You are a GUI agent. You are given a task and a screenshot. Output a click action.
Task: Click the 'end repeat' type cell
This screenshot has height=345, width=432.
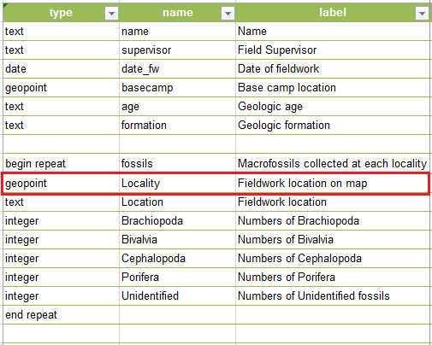pyautogui.click(x=61, y=315)
